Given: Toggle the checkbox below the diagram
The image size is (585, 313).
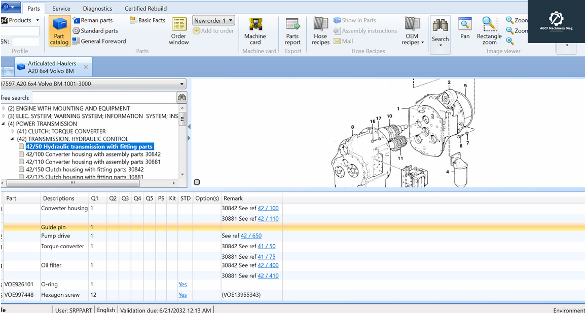Looking at the screenshot, I should click(x=197, y=182).
